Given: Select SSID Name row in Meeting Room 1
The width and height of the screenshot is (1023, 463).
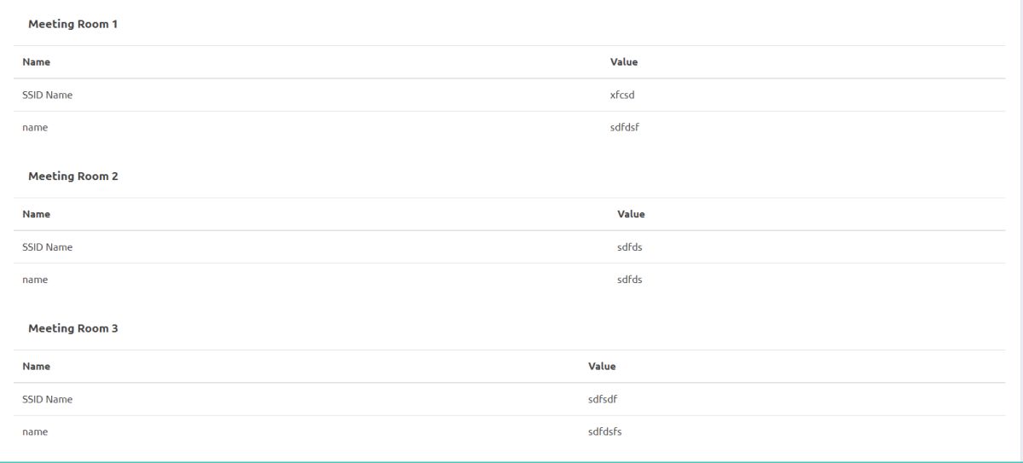Looking at the screenshot, I should (x=510, y=95).
